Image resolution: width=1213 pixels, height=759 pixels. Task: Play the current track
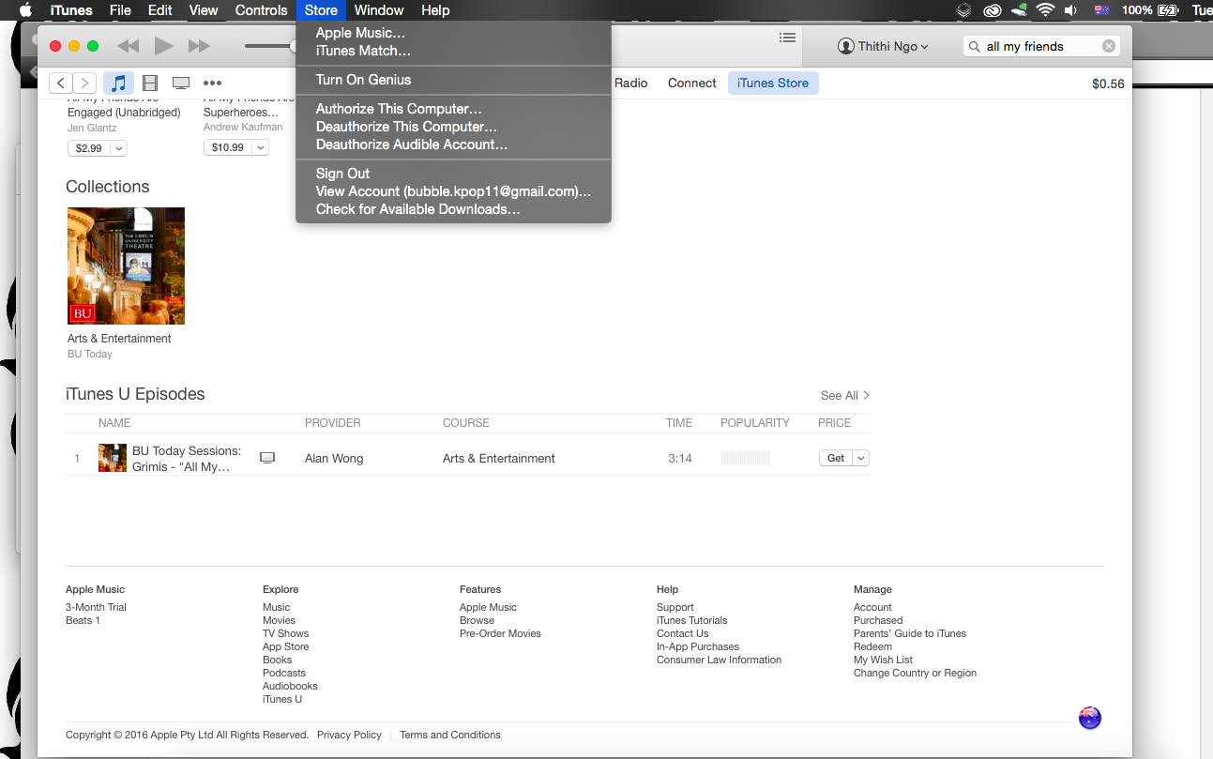pyautogui.click(x=163, y=46)
